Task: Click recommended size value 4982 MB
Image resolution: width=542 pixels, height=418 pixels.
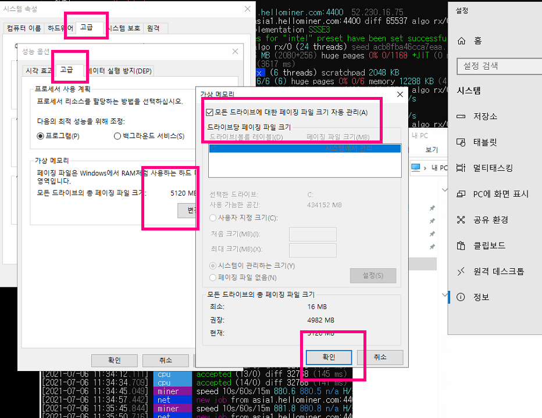Action: point(321,320)
